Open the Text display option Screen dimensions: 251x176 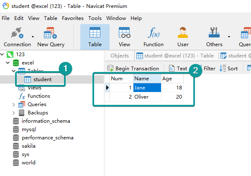[178, 68]
